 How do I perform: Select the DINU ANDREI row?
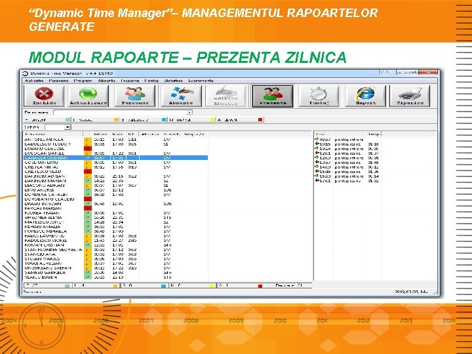[115, 190]
